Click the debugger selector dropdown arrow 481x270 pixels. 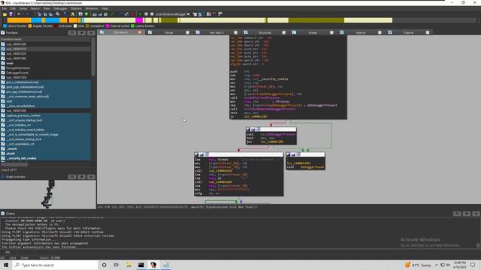[x=189, y=14]
